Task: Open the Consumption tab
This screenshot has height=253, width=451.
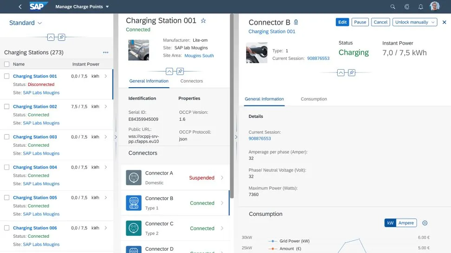Action: 314,99
